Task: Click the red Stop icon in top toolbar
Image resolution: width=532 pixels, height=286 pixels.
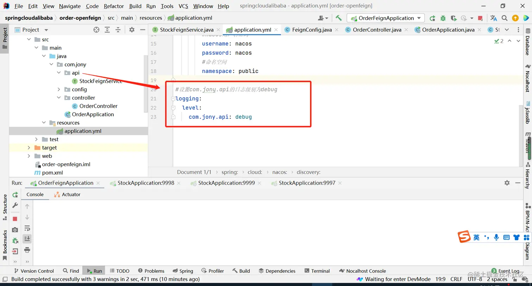Action: coord(481,18)
